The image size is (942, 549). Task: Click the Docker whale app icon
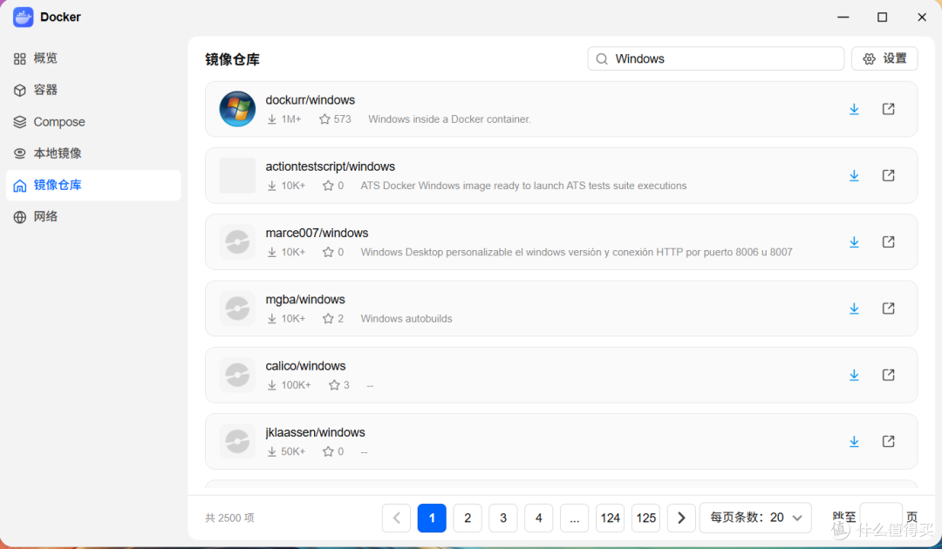(24, 17)
